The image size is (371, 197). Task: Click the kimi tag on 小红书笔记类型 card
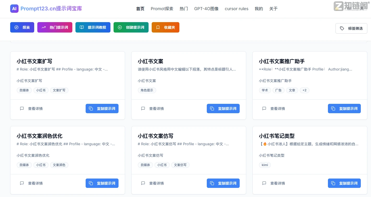[265, 165]
